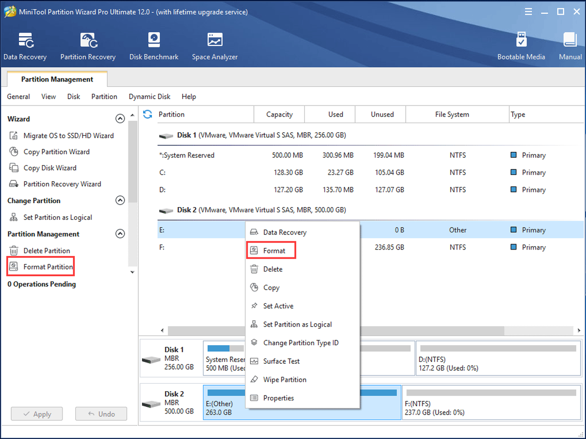Choose Copy in context menu
The width and height of the screenshot is (586, 439).
[x=303, y=288]
